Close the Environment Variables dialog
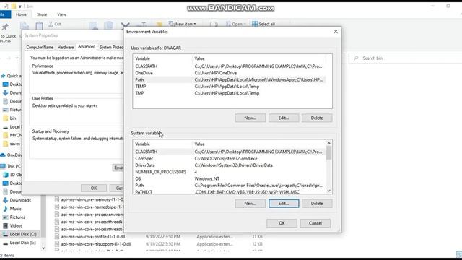The height and width of the screenshot is (260, 462). 336,32
